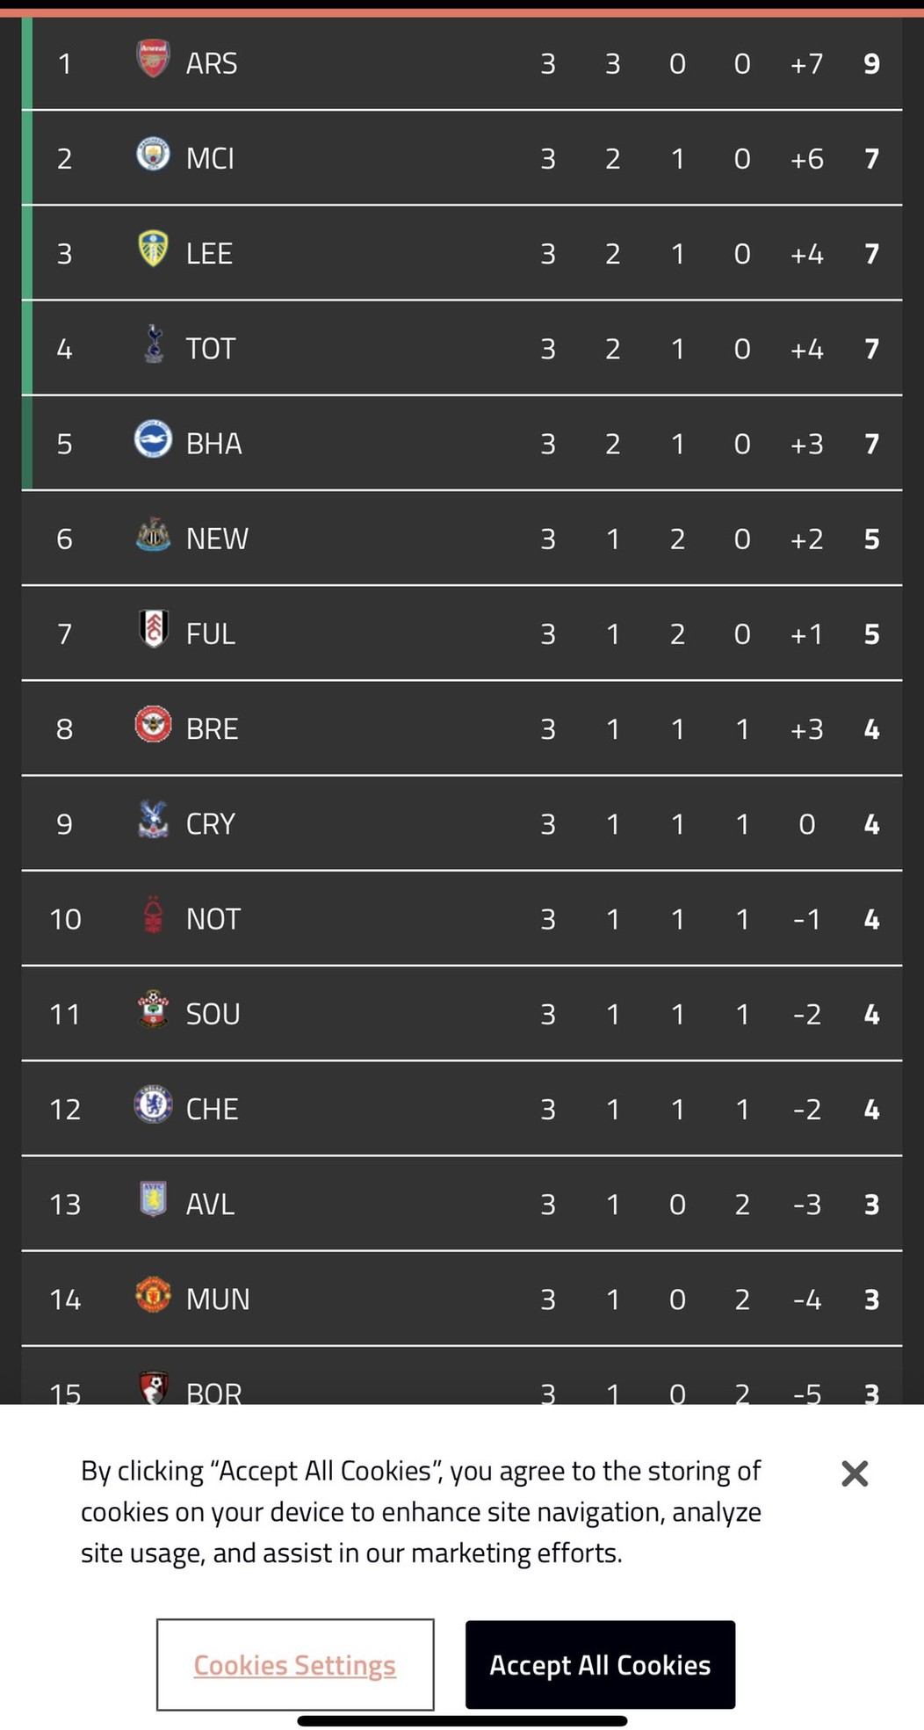Open Cookies Settings link
924x1730 pixels.
pyautogui.click(x=295, y=1665)
